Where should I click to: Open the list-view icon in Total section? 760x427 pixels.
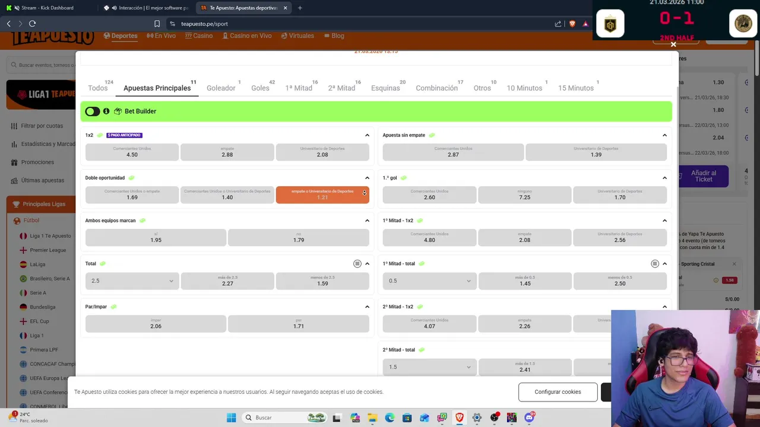(x=357, y=264)
